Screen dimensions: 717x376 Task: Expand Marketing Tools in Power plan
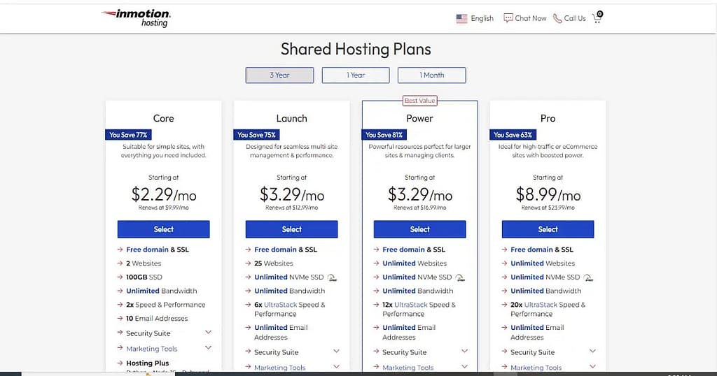(x=464, y=366)
